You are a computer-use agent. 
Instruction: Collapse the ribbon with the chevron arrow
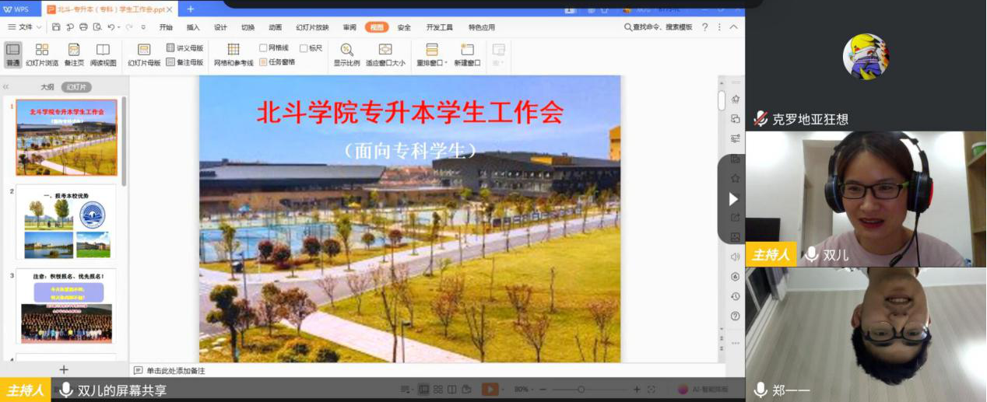point(733,27)
